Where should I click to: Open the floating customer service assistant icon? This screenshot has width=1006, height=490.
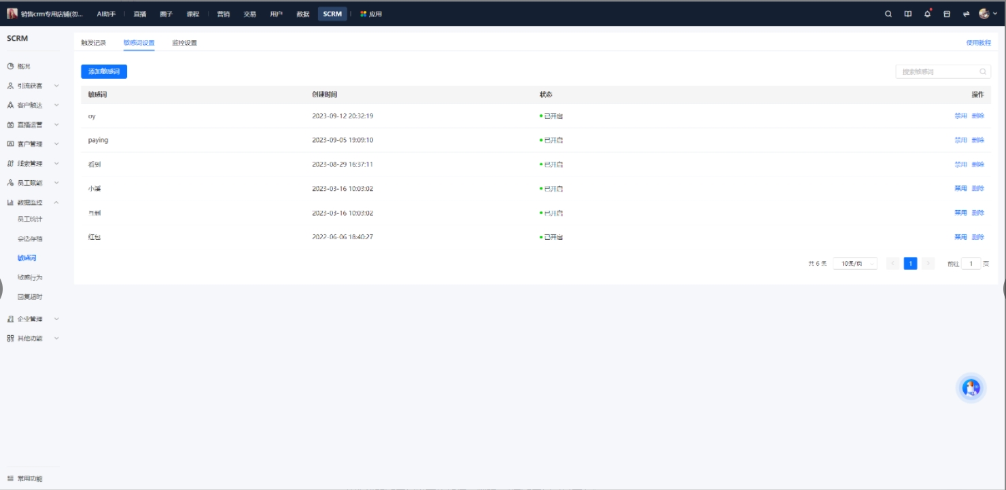[971, 387]
